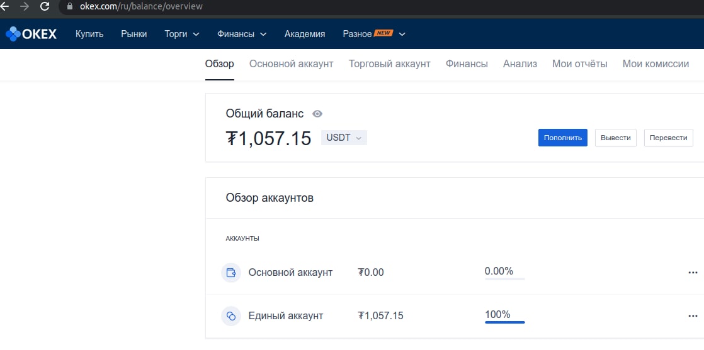Click the 100% allocation bar for Единый аккаунт
704x350 pixels.
click(x=504, y=322)
